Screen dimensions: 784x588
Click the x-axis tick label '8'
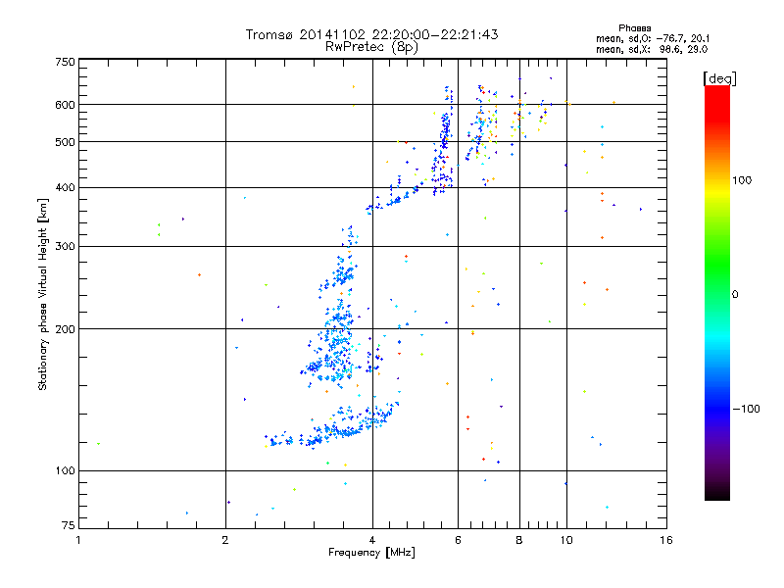coord(519,540)
